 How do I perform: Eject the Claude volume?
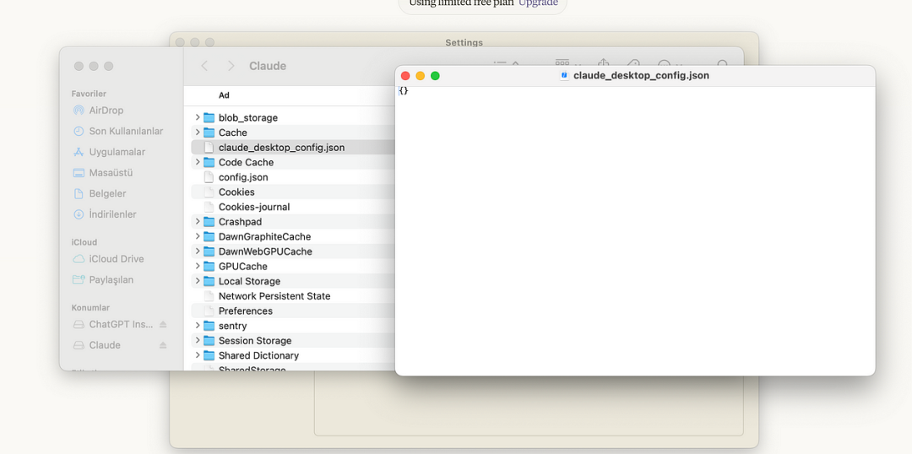tap(164, 345)
